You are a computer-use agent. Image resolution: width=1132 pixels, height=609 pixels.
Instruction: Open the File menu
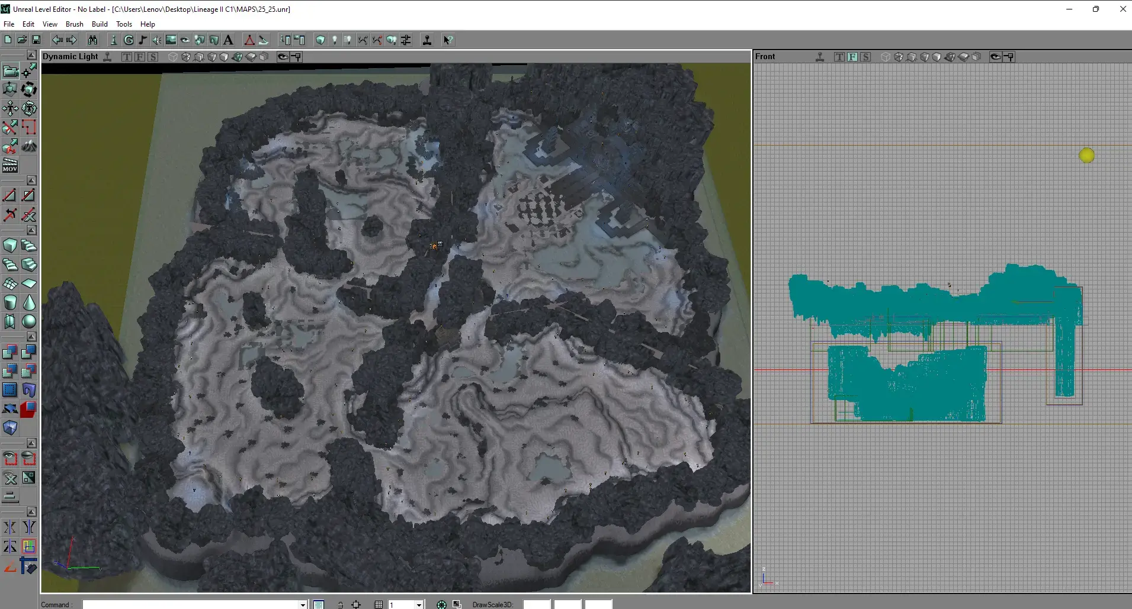click(9, 24)
